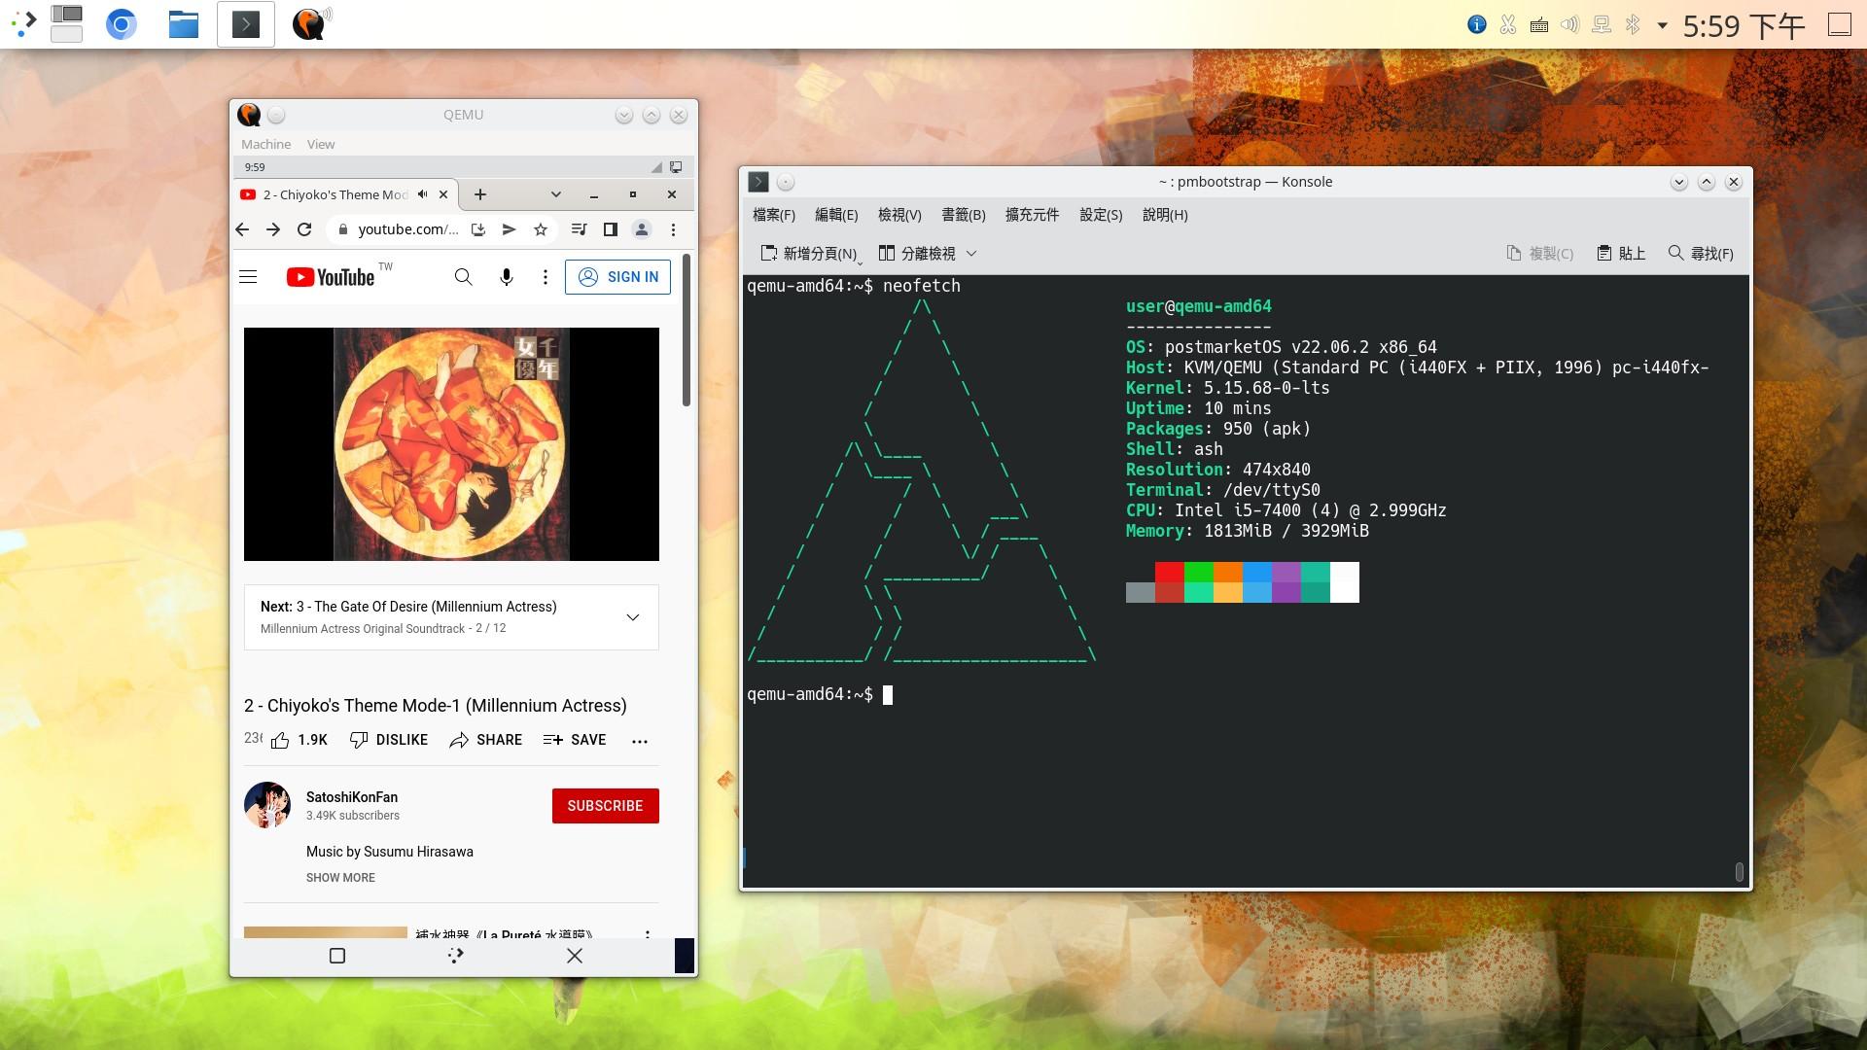This screenshot has width=1867, height=1050.
Task: Click 新增分頁(N) new tab button
Action: tap(809, 254)
